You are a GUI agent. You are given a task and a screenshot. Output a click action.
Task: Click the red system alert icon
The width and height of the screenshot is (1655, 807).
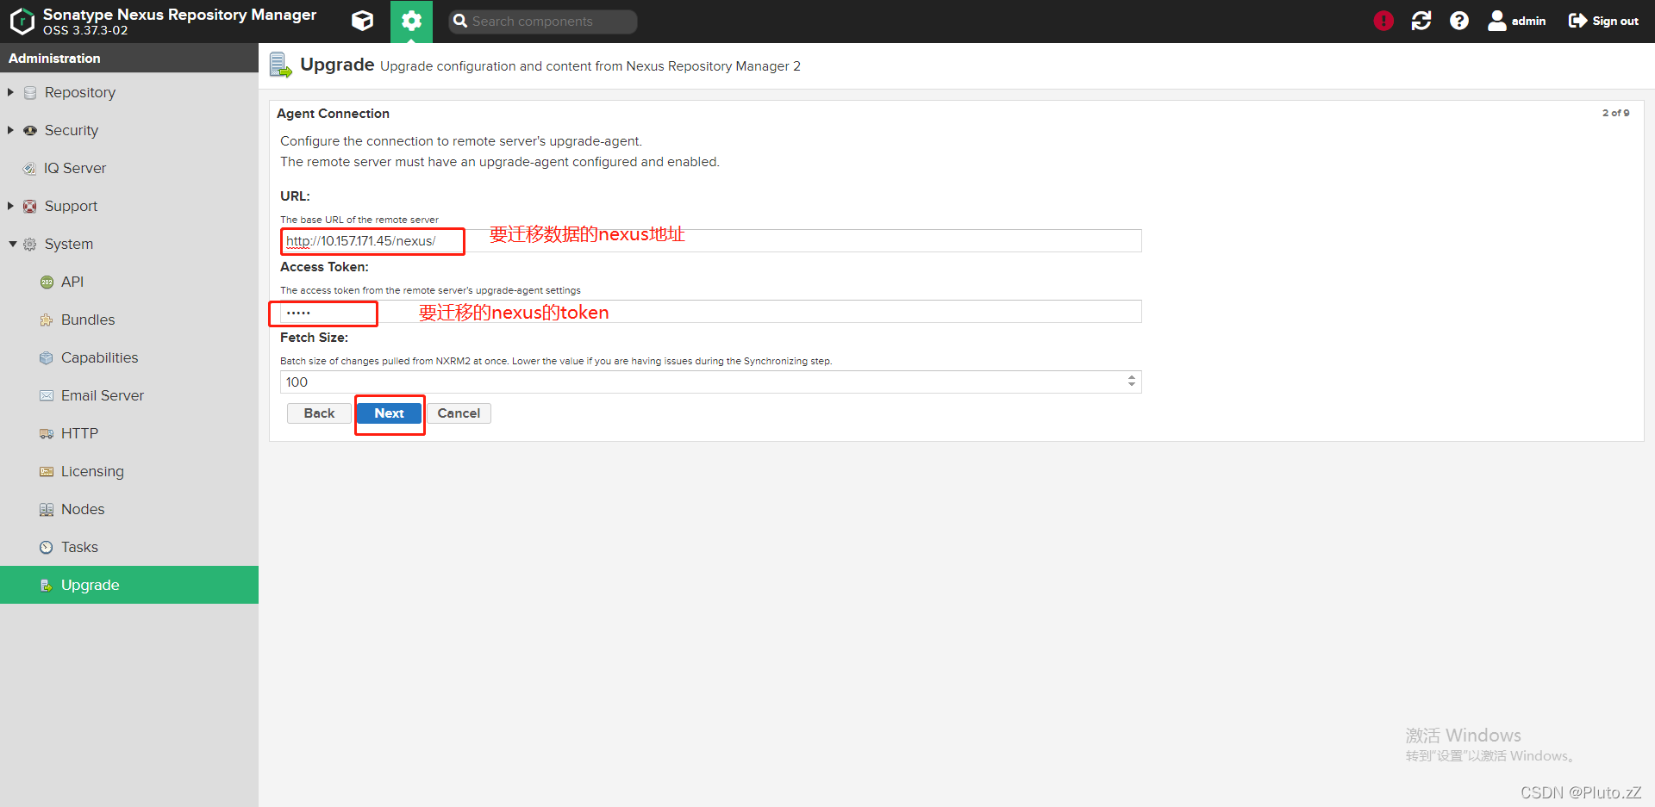1383,21
